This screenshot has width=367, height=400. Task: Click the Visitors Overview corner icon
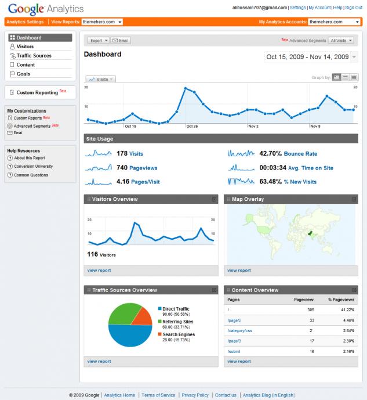tap(214, 199)
